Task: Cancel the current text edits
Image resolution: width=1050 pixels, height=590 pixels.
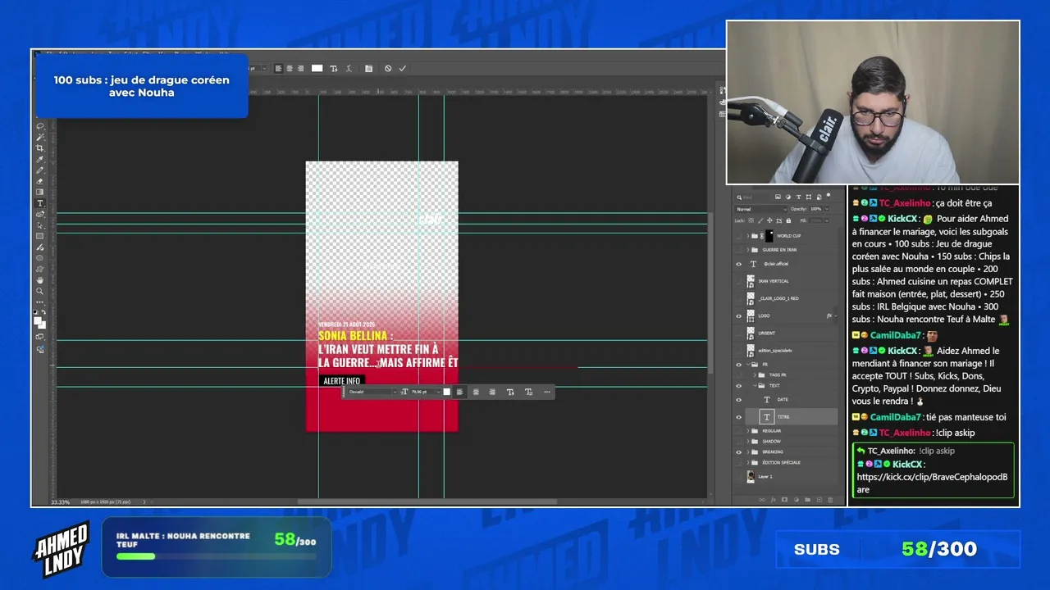Action: click(388, 69)
